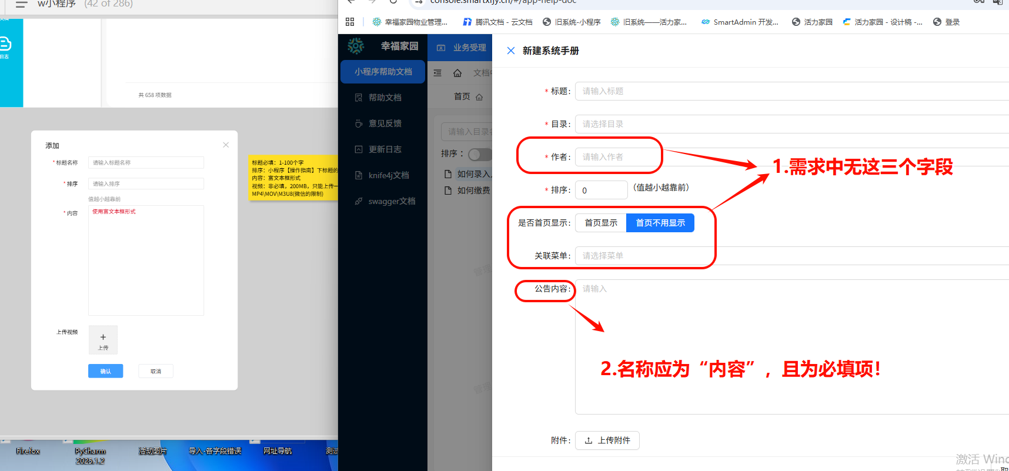This screenshot has width=1009, height=471.
Task: Click the 上传附件 button
Action: pos(607,440)
